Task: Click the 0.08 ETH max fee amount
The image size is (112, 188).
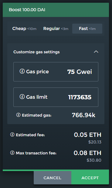Action: [87, 153]
